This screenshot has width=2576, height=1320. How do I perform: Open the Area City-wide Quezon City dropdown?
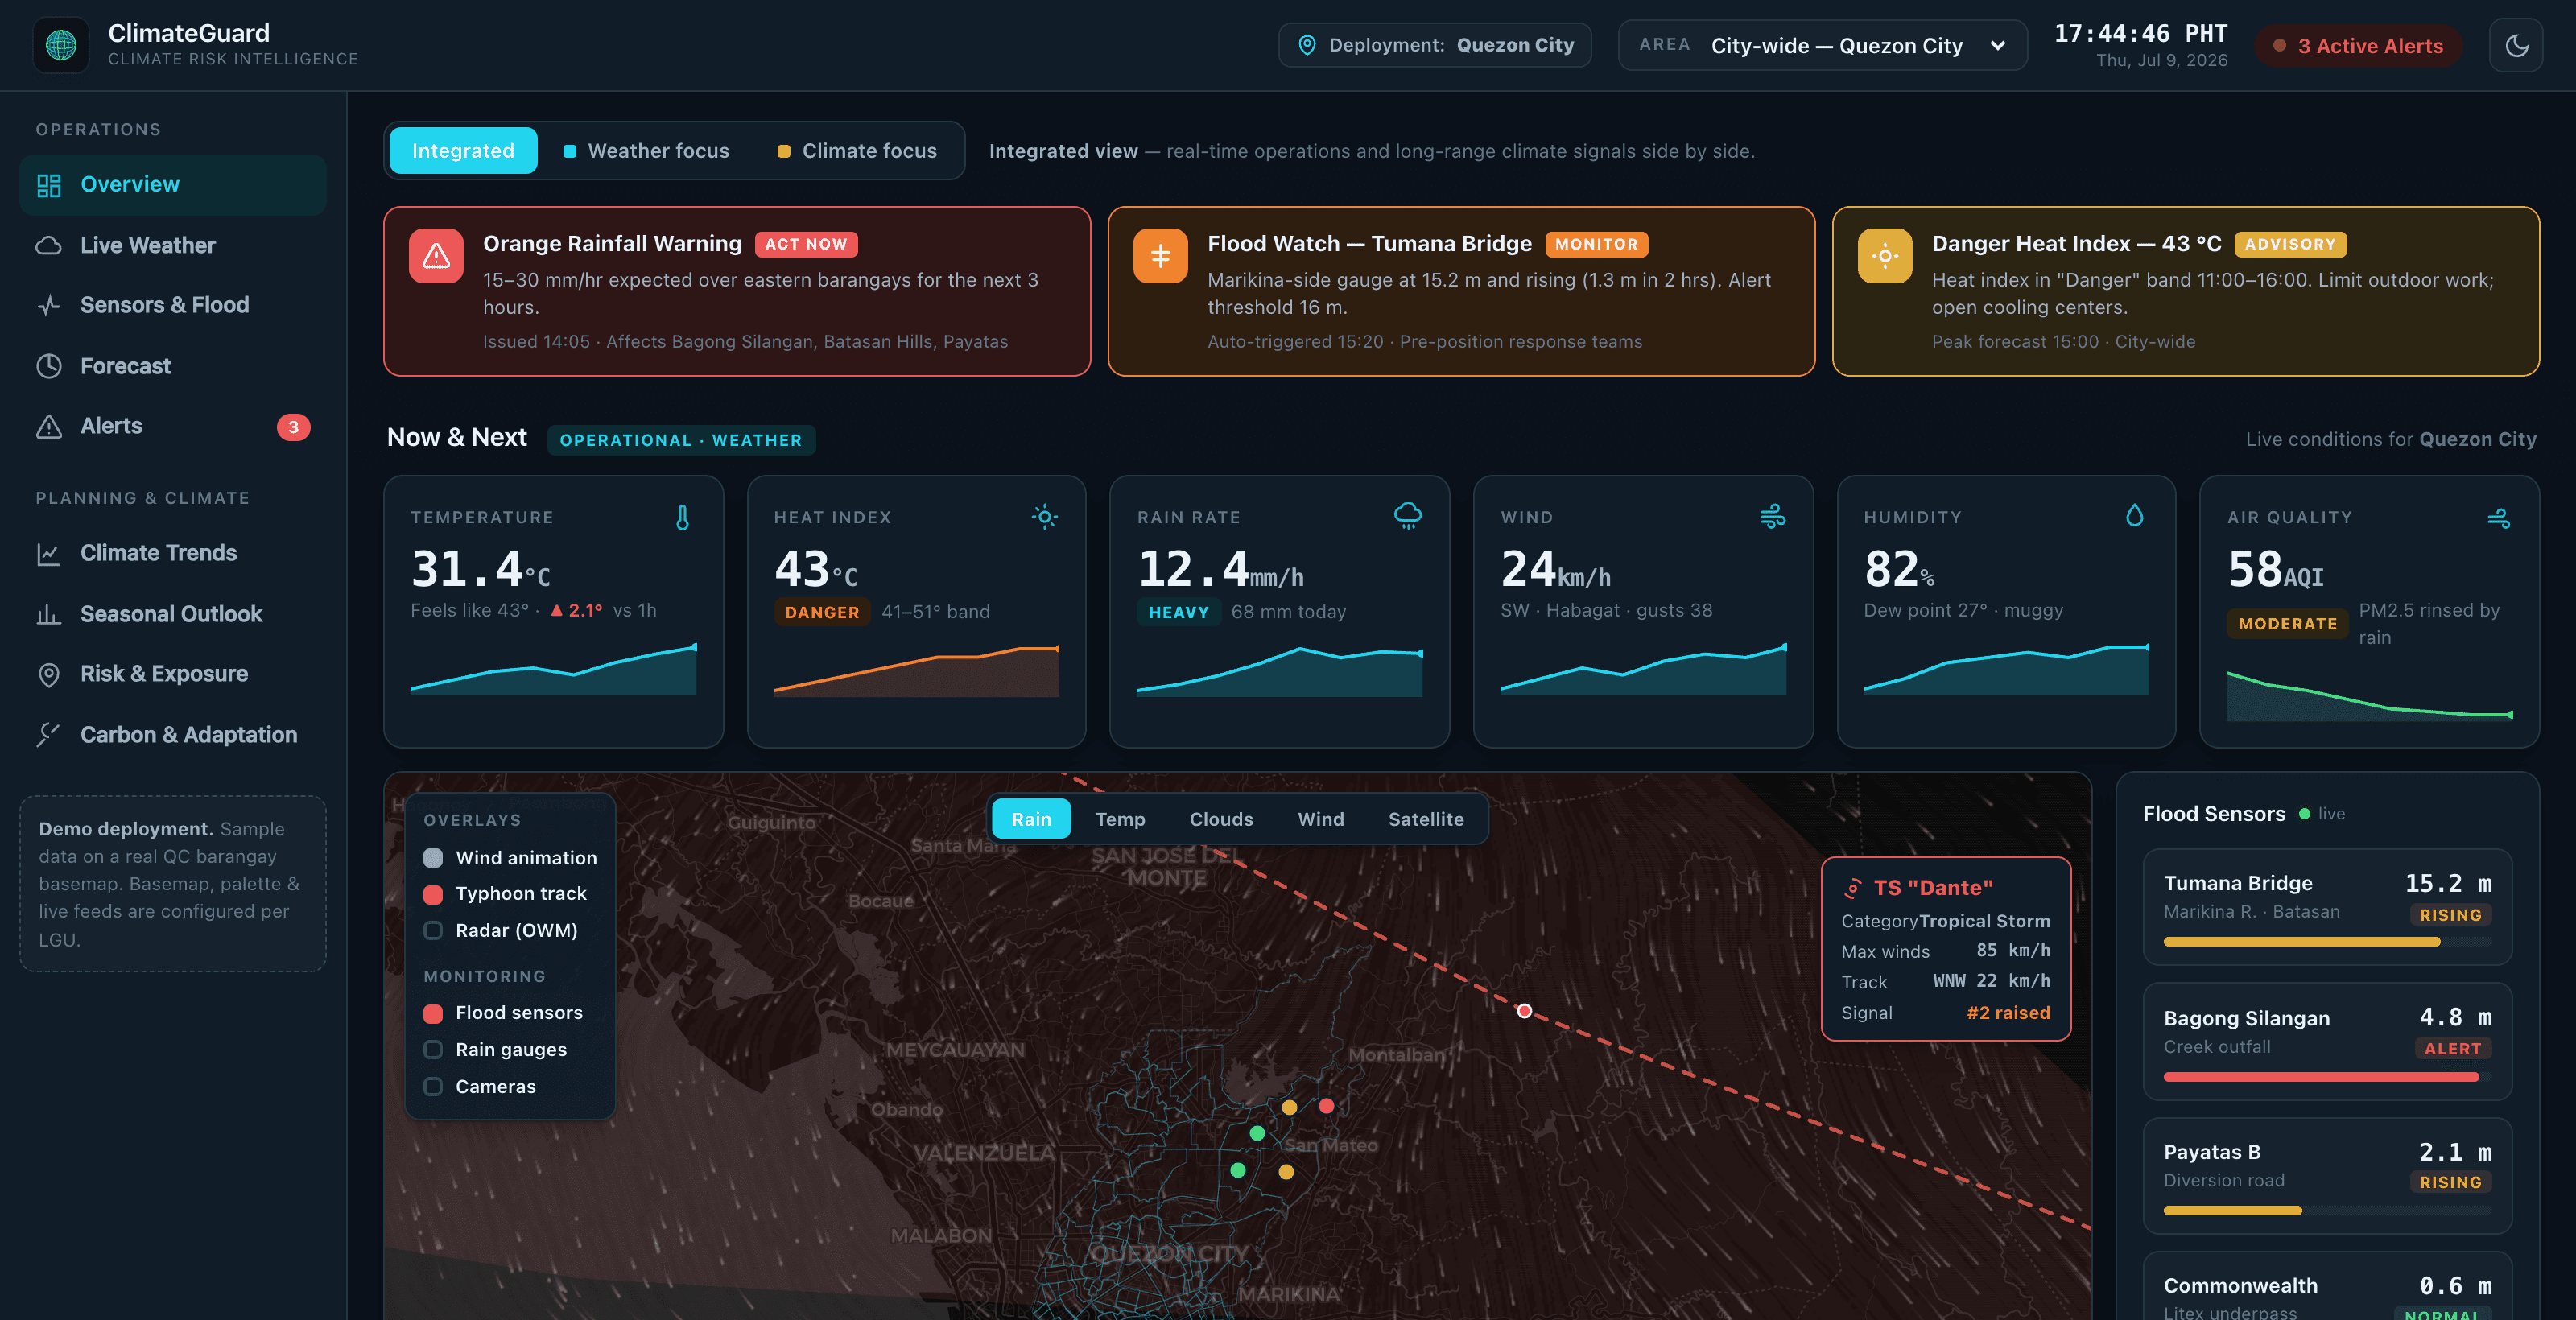[1822, 45]
